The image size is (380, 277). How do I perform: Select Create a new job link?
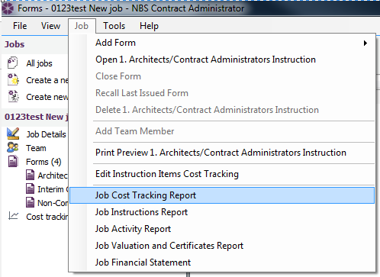click(47, 80)
